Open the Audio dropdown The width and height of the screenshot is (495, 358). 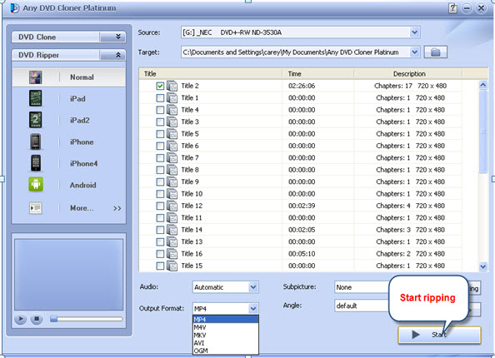coord(253,287)
